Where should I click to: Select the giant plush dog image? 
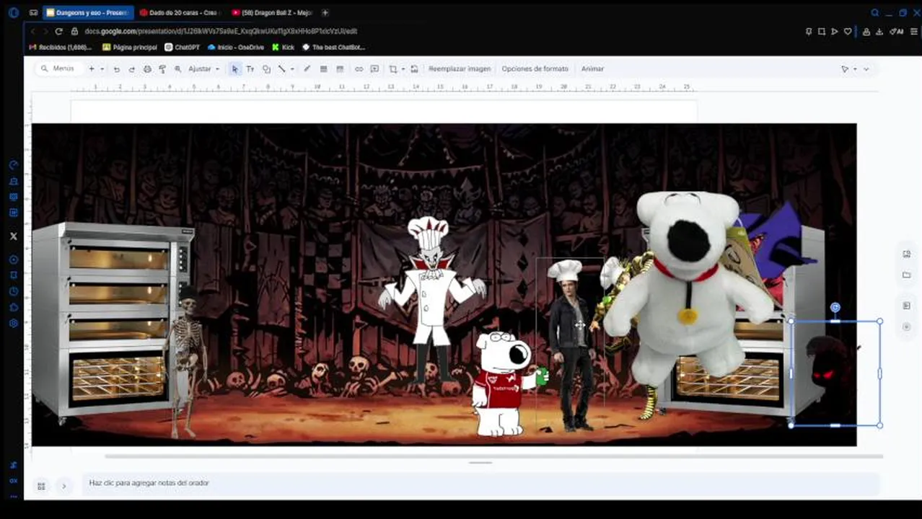coord(689,287)
